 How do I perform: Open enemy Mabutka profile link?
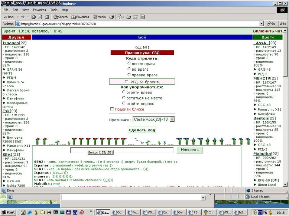[262, 153]
